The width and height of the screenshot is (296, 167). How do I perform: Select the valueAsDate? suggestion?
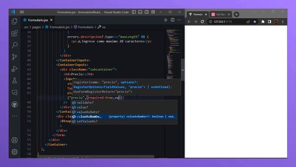(124, 112)
